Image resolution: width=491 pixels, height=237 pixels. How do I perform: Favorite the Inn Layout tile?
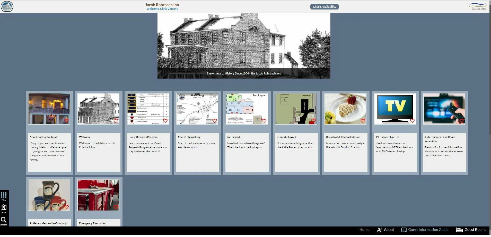(x=264, y=121)
